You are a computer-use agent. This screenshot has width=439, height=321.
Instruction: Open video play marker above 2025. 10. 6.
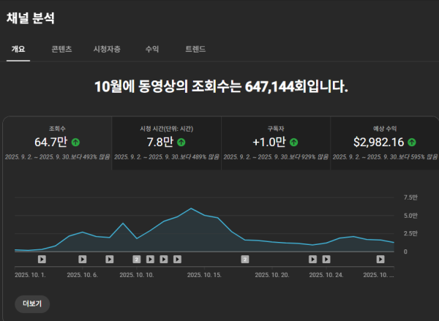tap(82, 259)
